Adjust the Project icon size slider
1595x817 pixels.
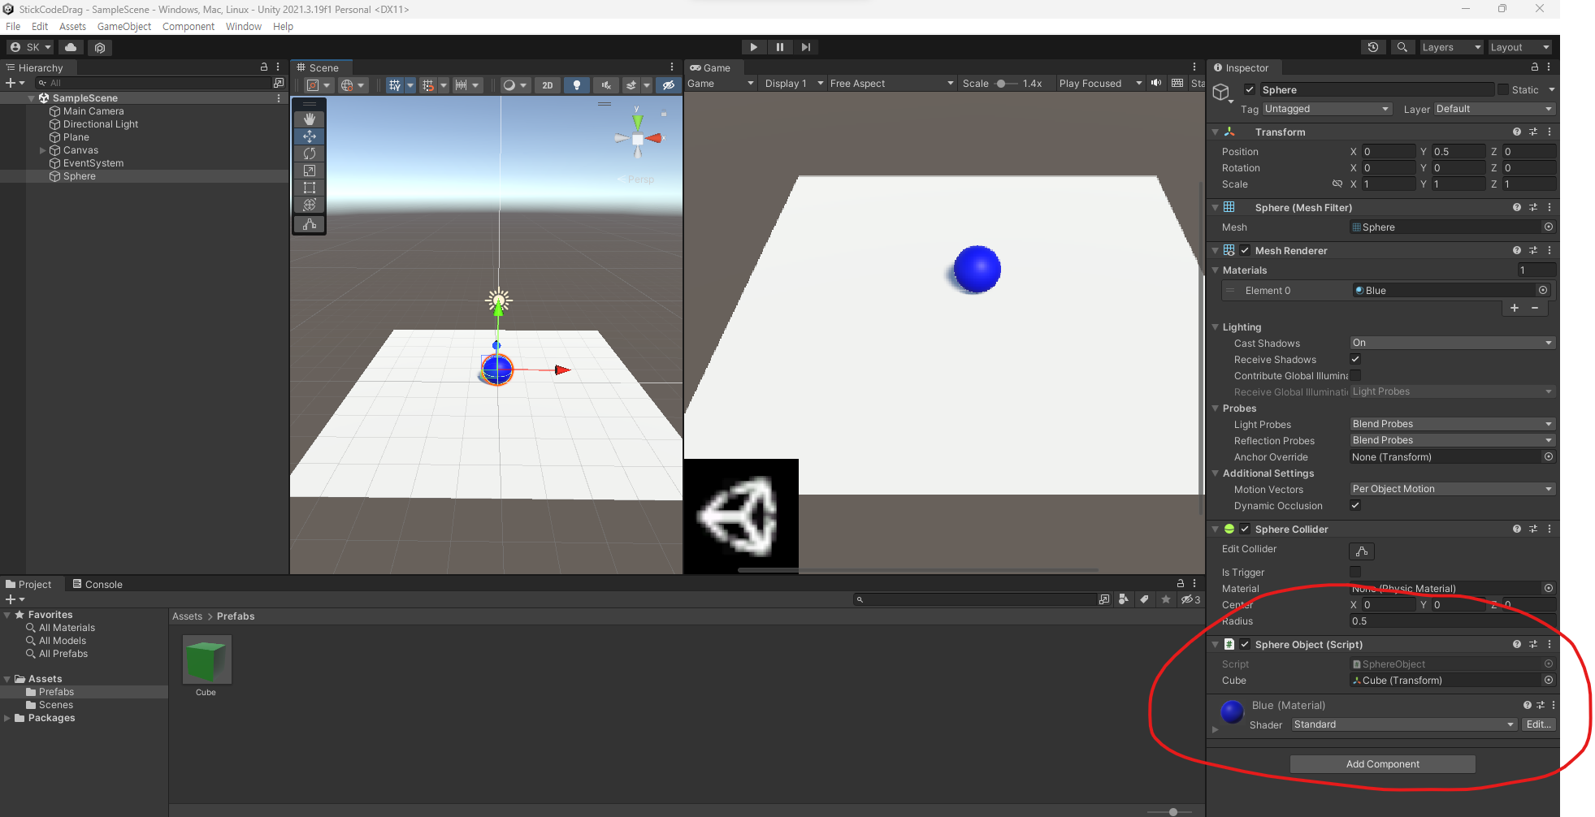1170,812
